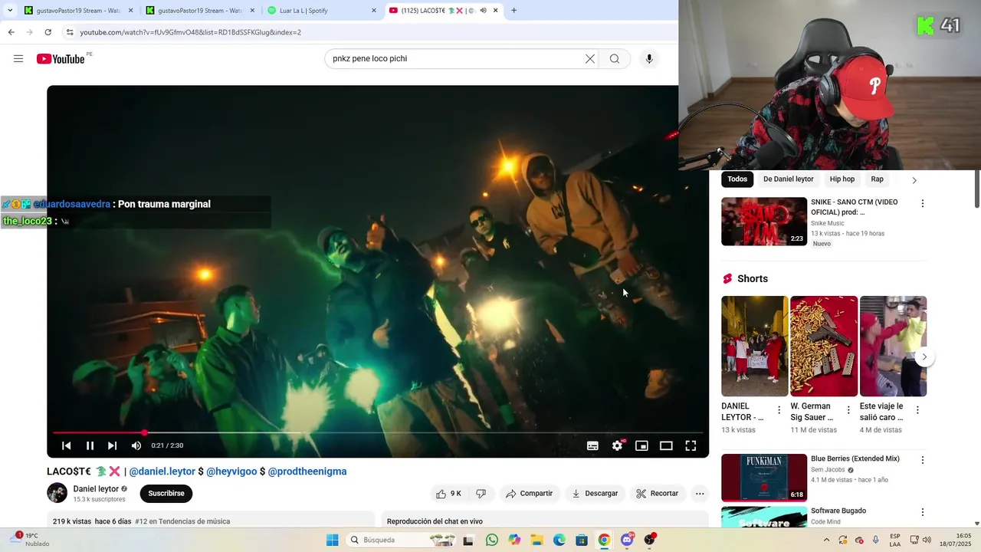Open WhatsApp from taskbar
Viewport: 981px width, 552px height.
492,540
